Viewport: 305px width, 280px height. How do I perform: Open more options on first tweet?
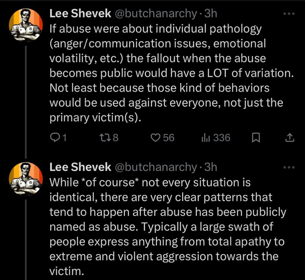[289, 14]
